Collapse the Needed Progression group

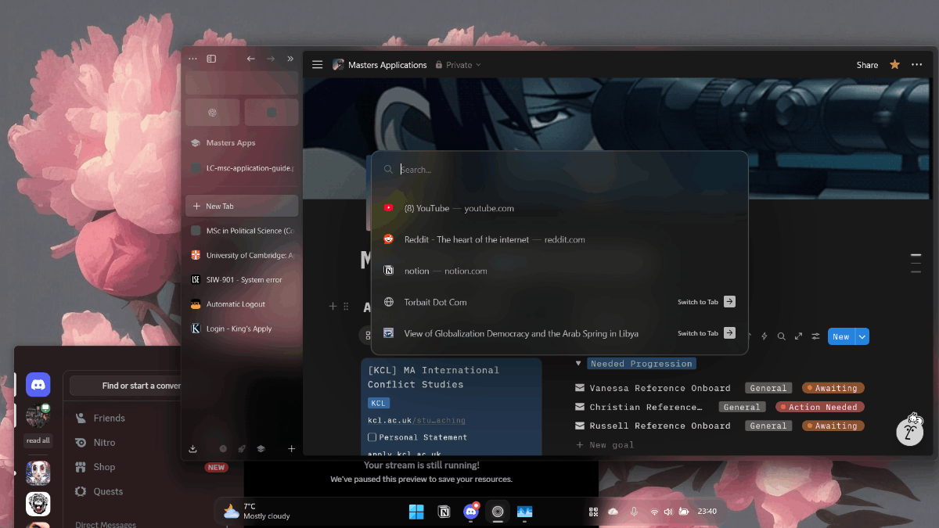point(577,363)
